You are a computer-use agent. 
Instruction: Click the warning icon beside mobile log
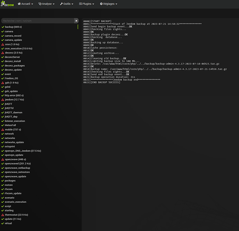(x=3, y=130)
